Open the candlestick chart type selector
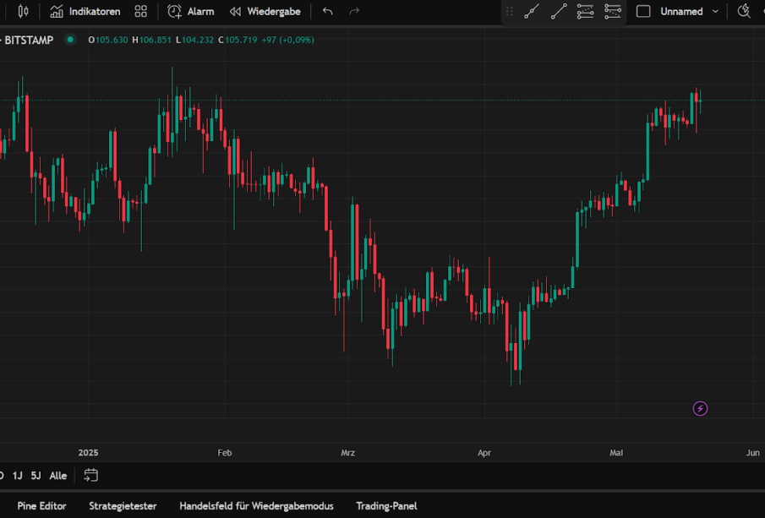This screenshot has height=518, width=765. click(x=23, y=12)
